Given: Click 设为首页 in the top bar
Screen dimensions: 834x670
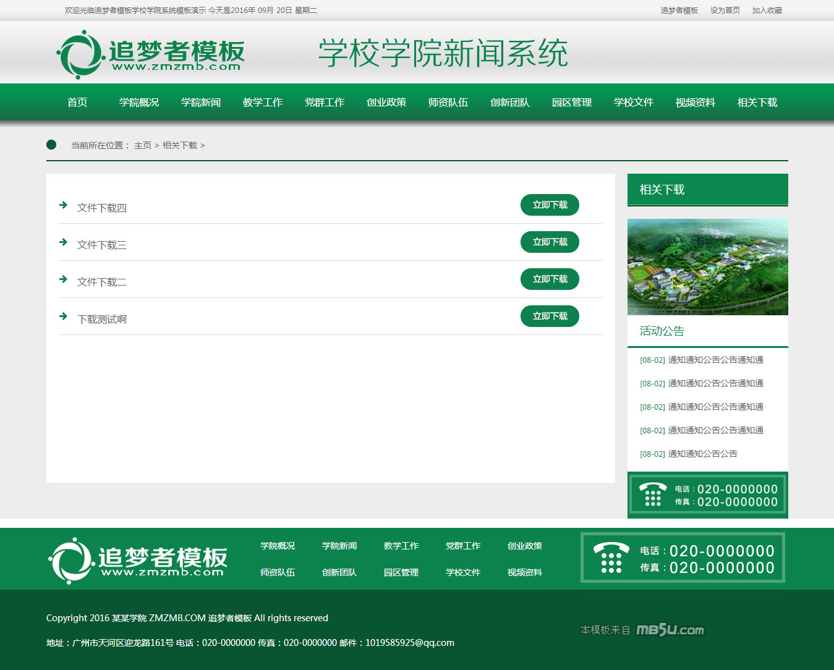Looking at the screenshot, I should [x=725, y=11].
